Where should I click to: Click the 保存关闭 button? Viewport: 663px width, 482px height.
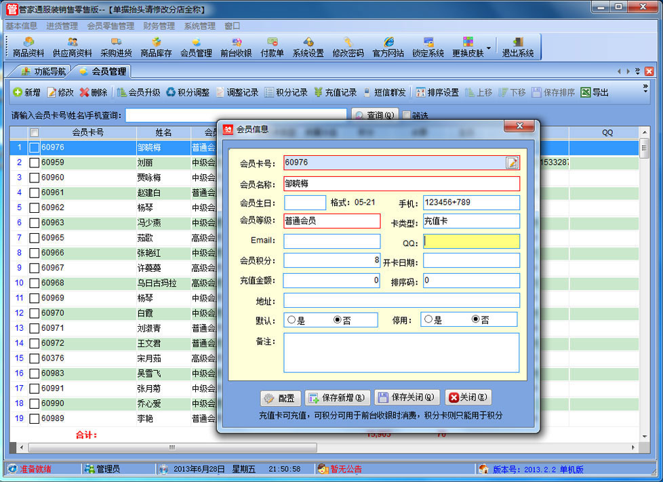[407, 398]
